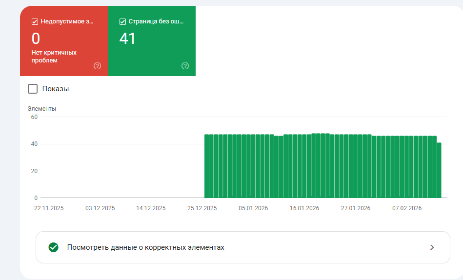Click the Элементы axis title
Image resolution: width=463 pixels, height=280 pixels.
coord(42,109)
